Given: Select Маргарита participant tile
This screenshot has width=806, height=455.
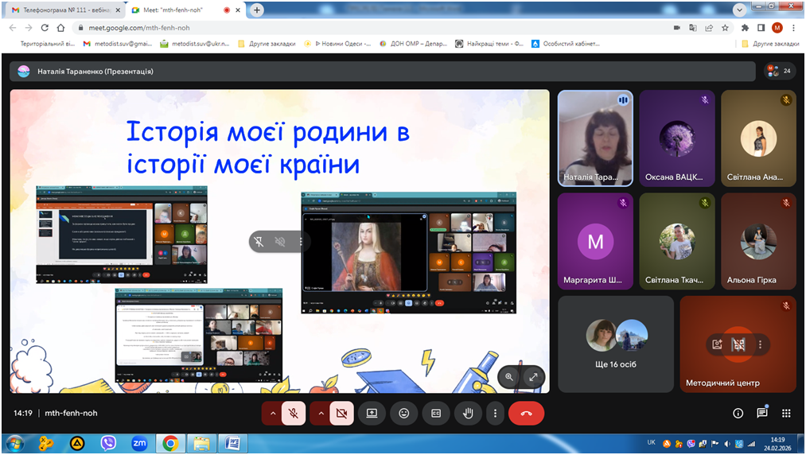Looking at the screenshot, I should click(595, 243).
